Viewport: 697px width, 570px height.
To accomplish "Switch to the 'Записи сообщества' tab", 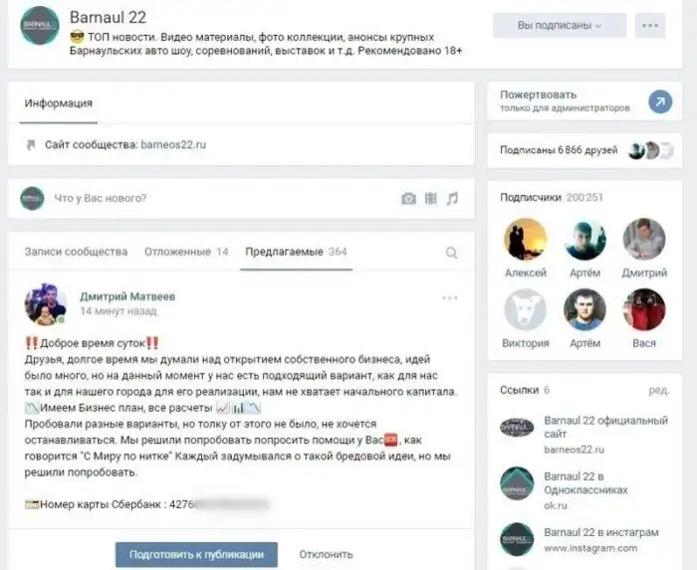I will pyautogui.click(x=76, y=252).
